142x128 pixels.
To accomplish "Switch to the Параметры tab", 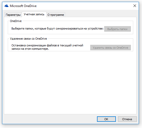I will coord(13,15).
